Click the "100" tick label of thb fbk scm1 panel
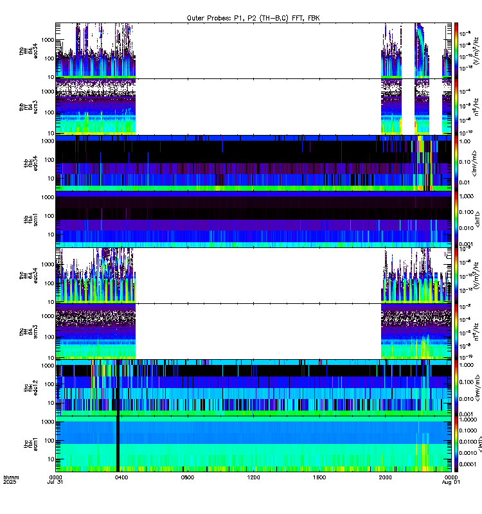Image resolution: width=482 pixels, height=514 pixels. (x=49, y=216)
